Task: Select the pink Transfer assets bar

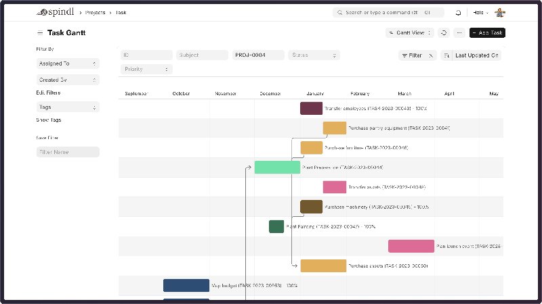Action: pyautogui.click(x=335, y=187)
